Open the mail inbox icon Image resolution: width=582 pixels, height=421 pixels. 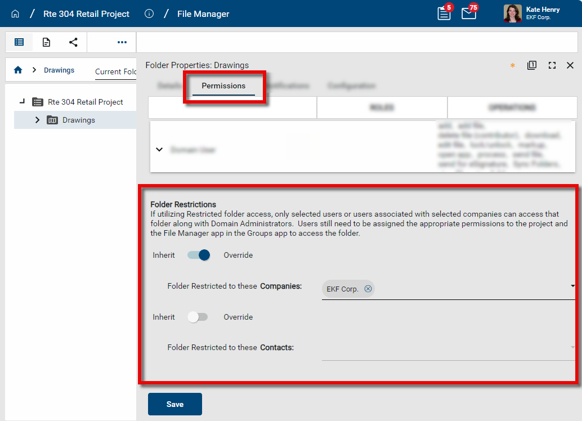pos(469,14)
